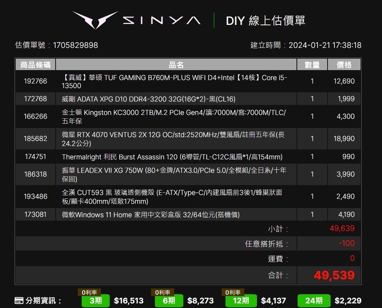
Task: Select barcode 173081
Action: pyautogui.click(x=36, y=215)
